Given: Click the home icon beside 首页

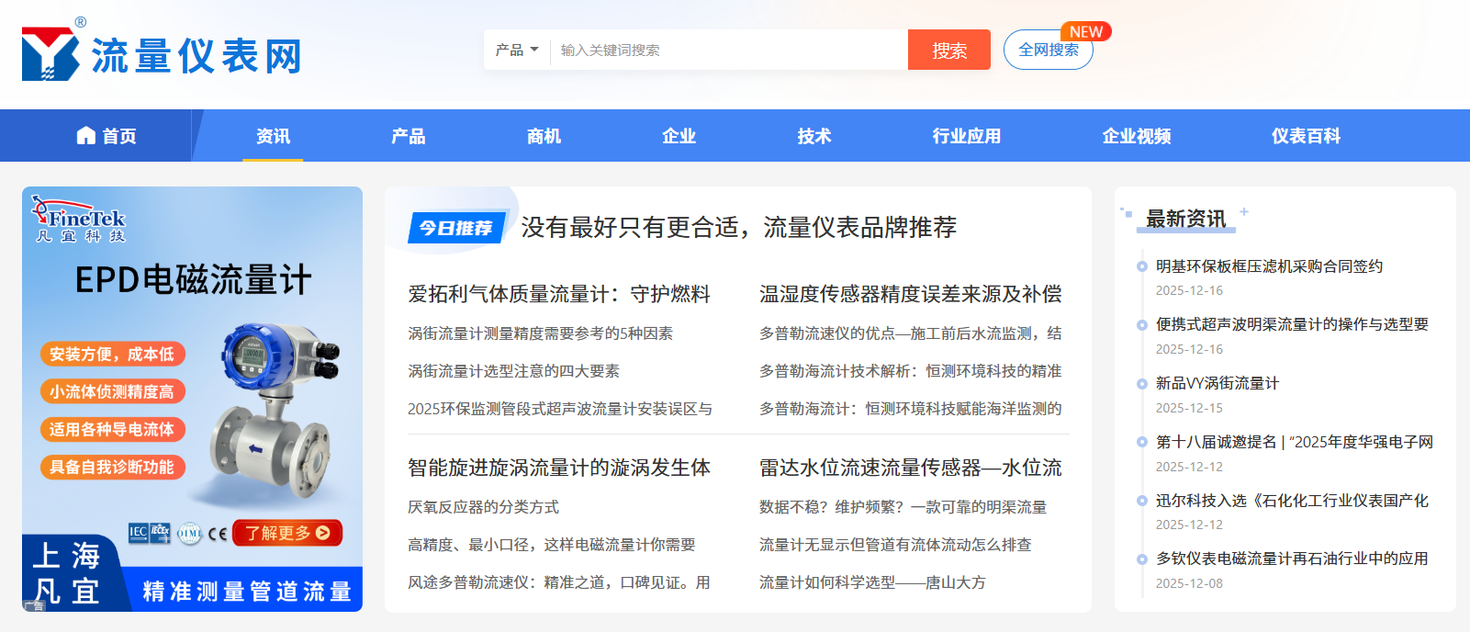Looking at the screenshot, I should [85, 136].
